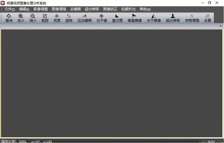Image resolution: width=224 pixels, height=143 pixels.
Task: Open the Image Enhancement (图像增强) menu
Action: (x=59, y=9)
